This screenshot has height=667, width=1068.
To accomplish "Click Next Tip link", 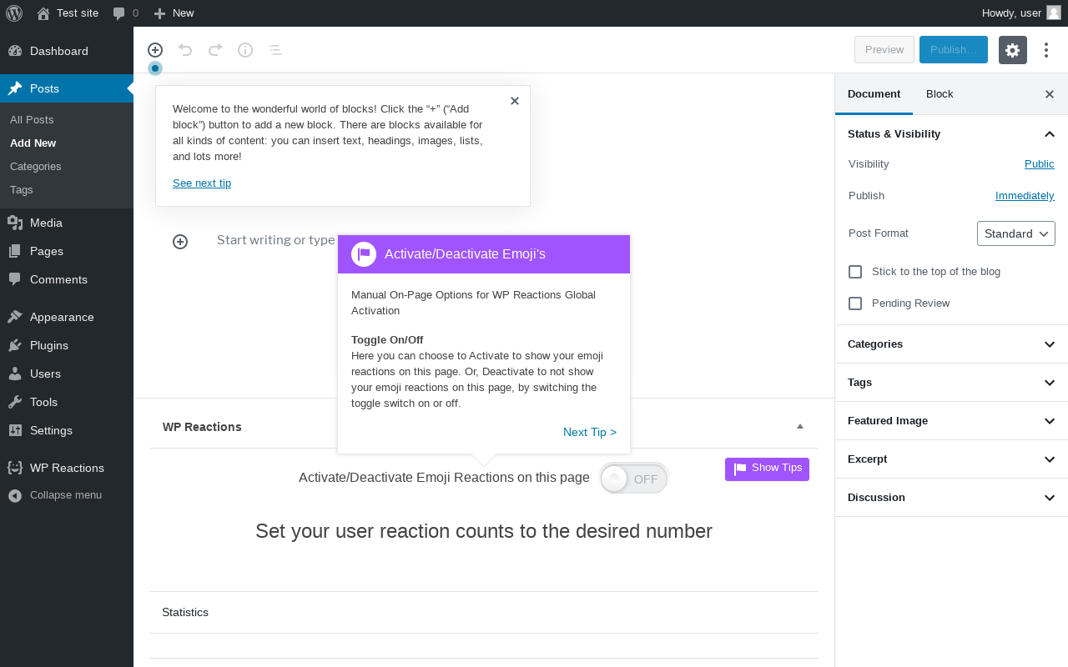I will point(590,432).
